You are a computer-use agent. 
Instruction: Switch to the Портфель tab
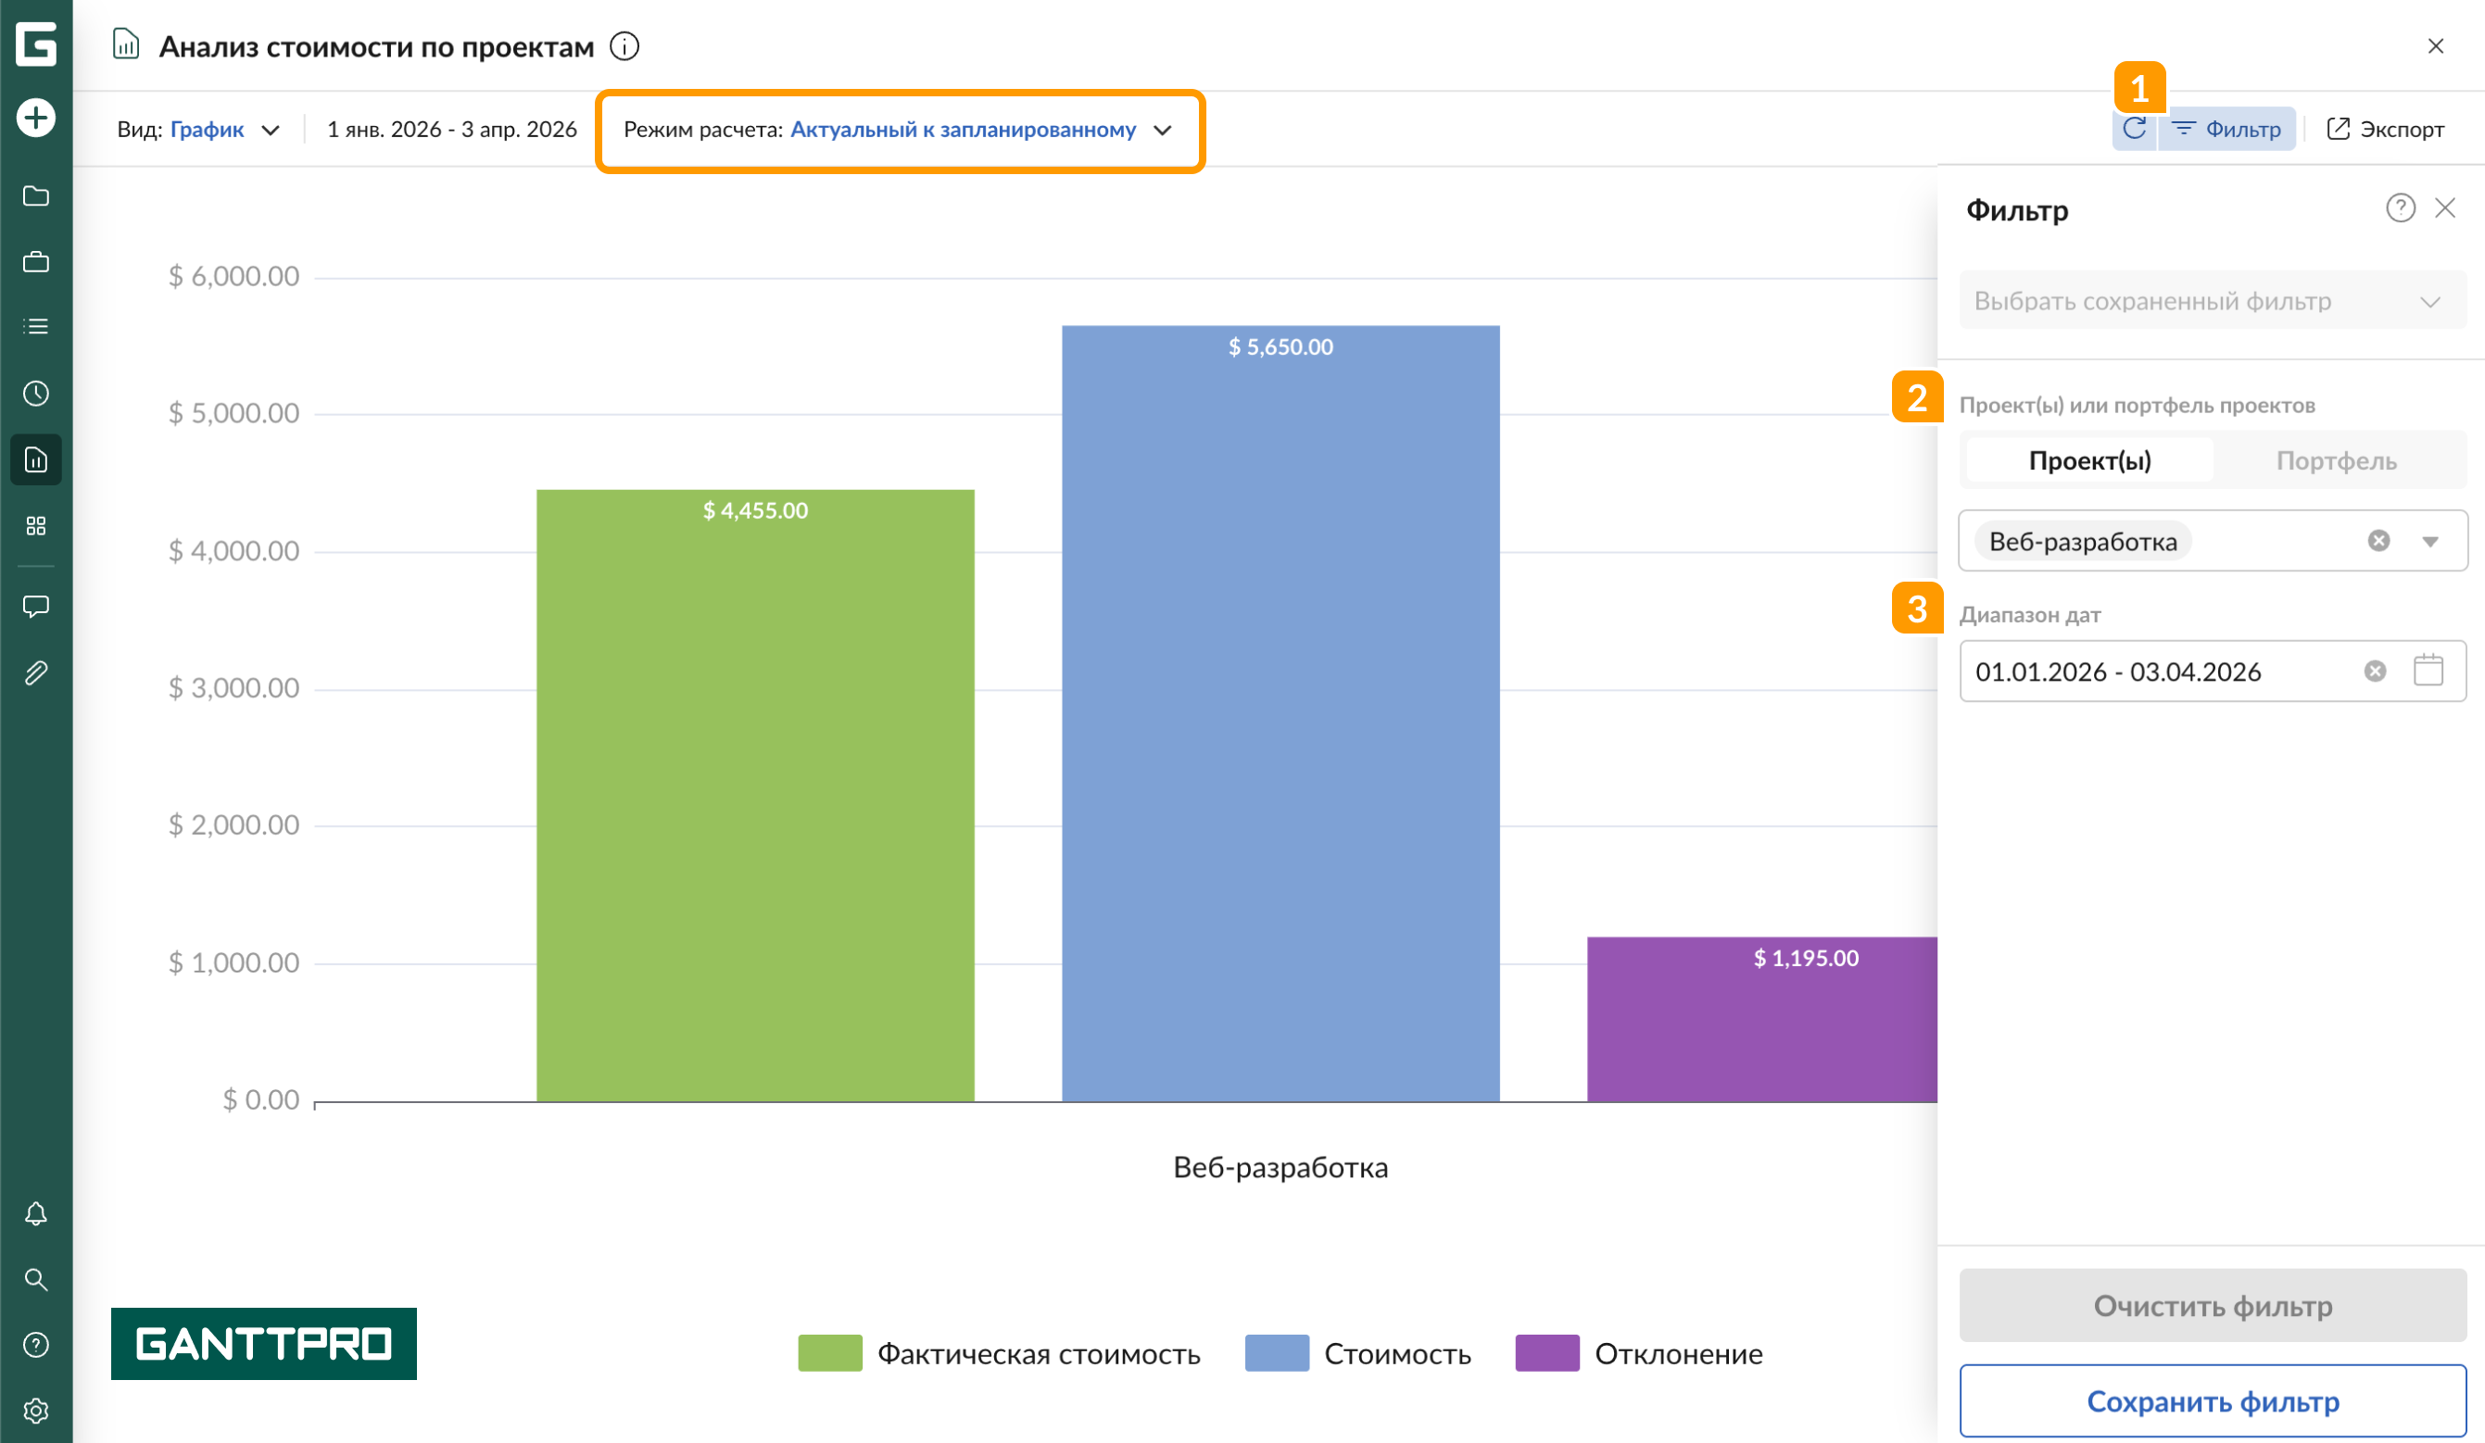(2335, 460)
